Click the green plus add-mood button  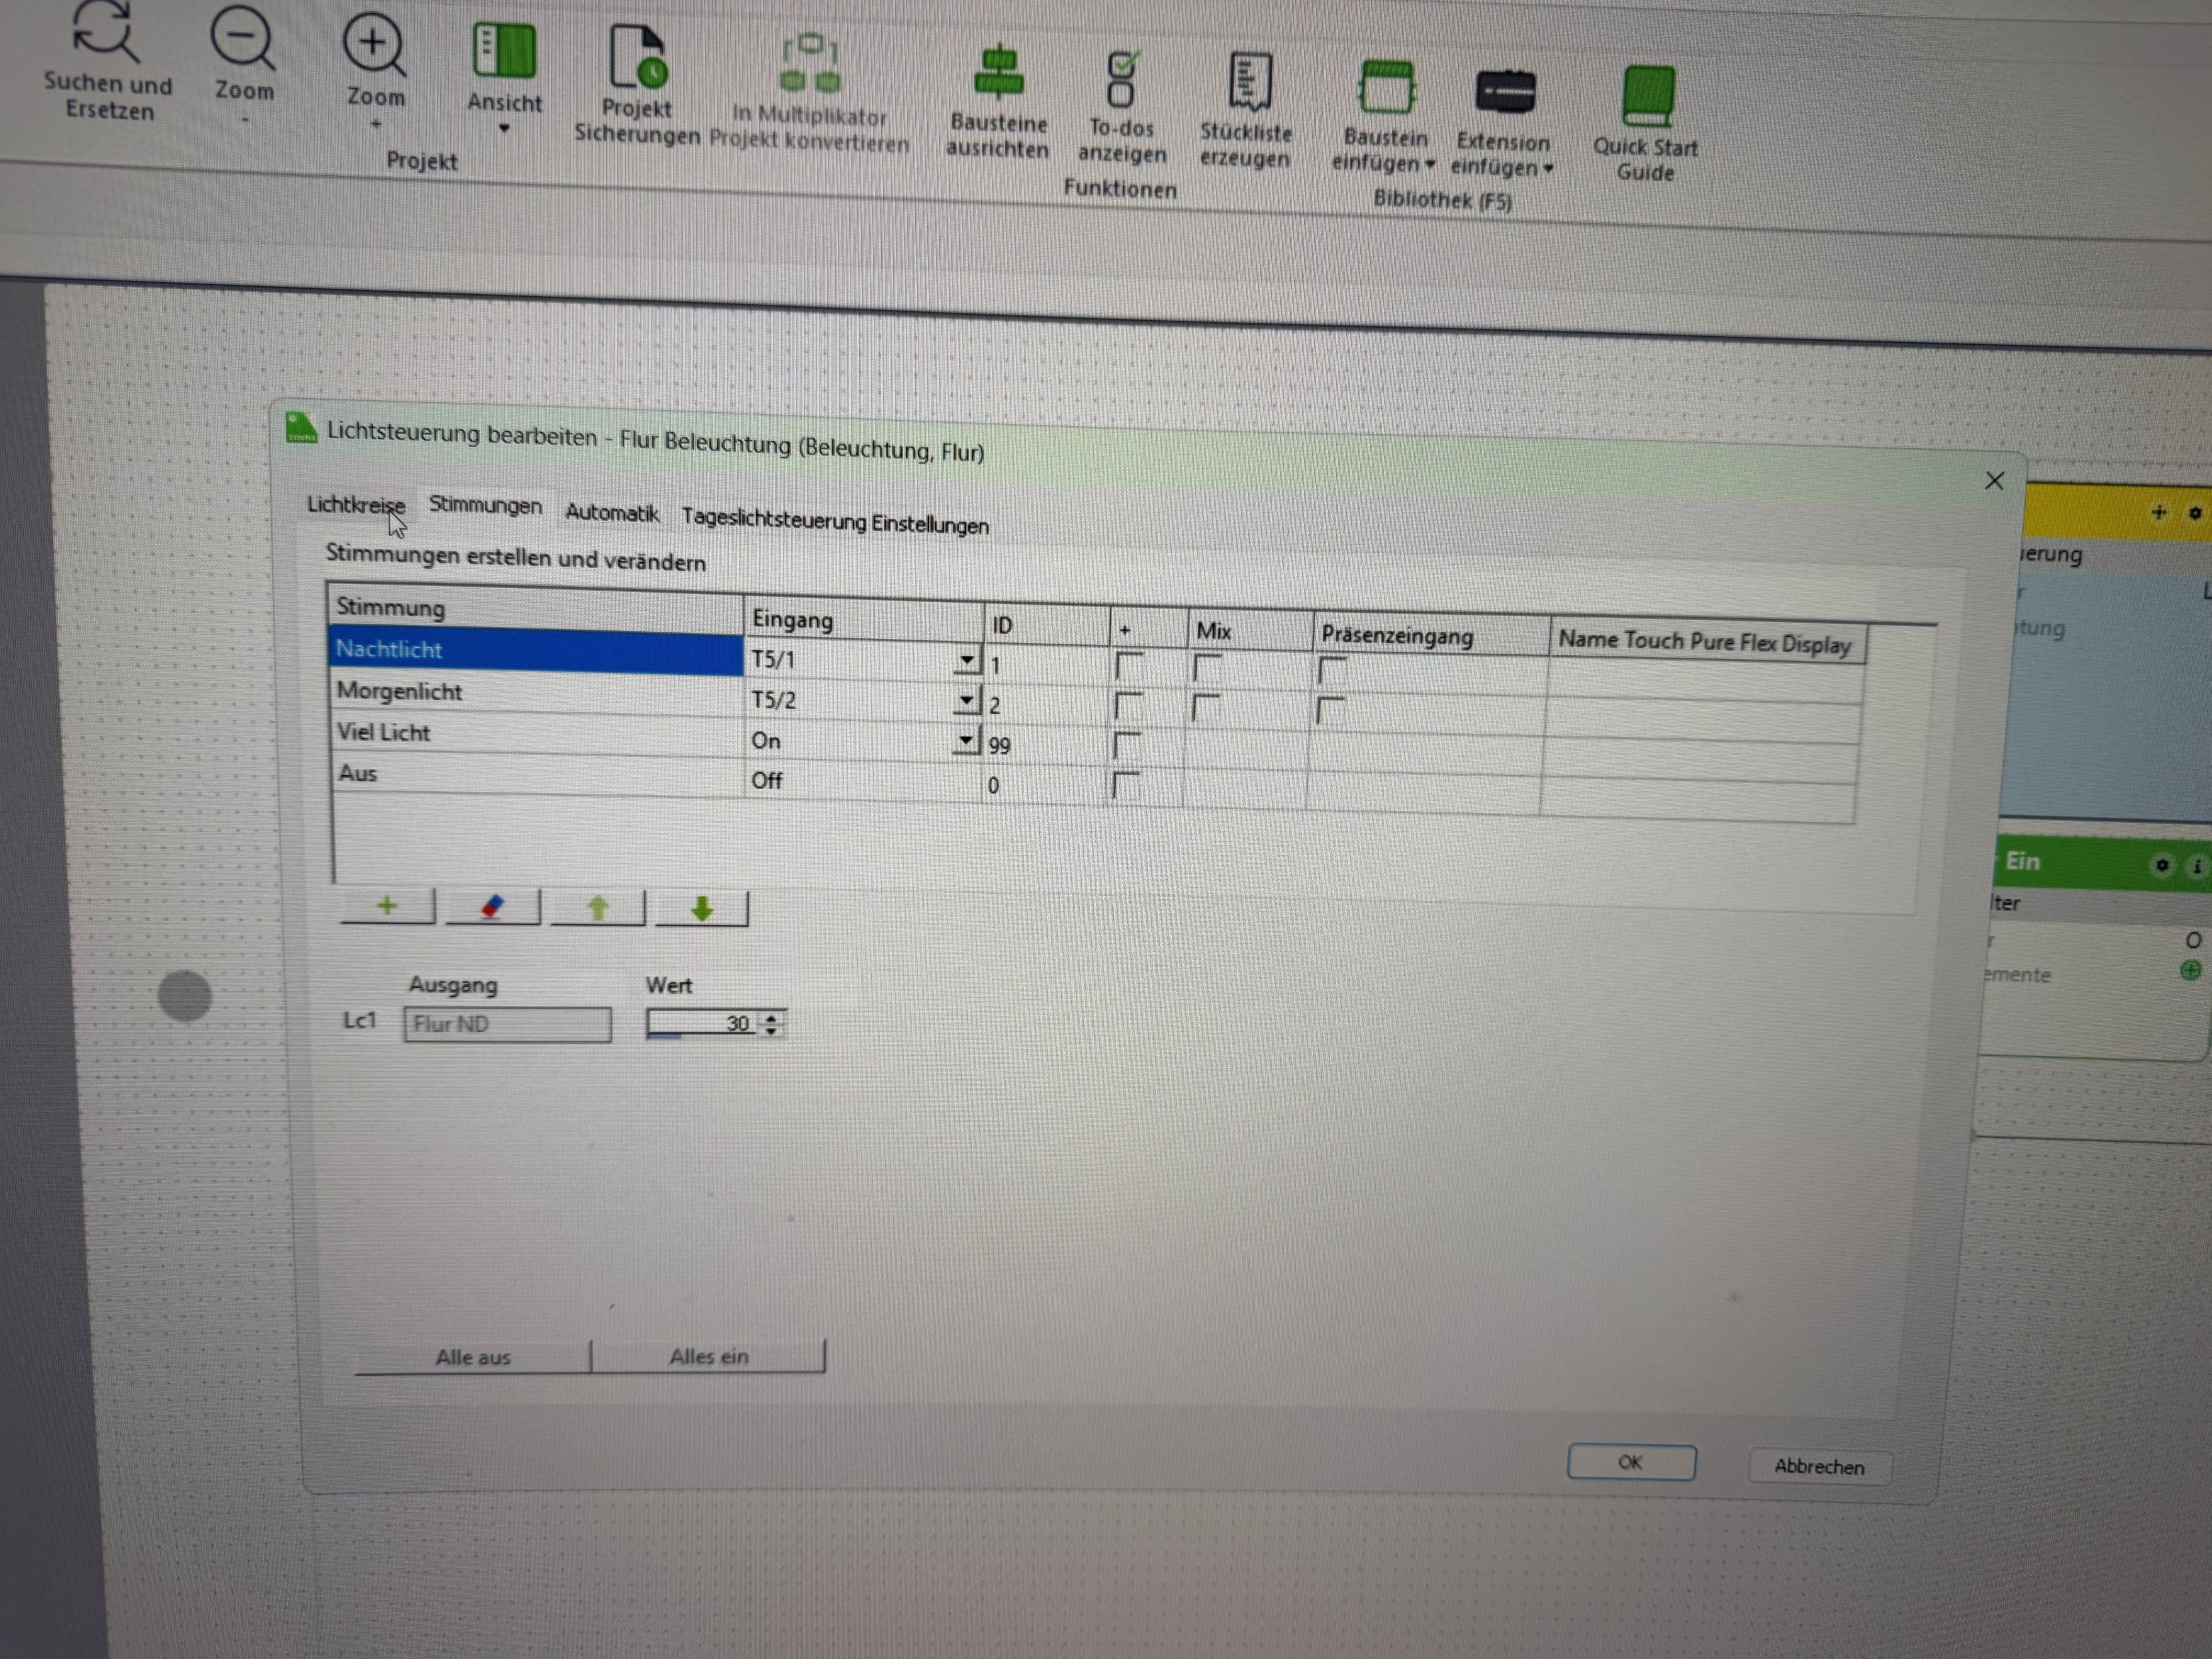coord(387,907)
